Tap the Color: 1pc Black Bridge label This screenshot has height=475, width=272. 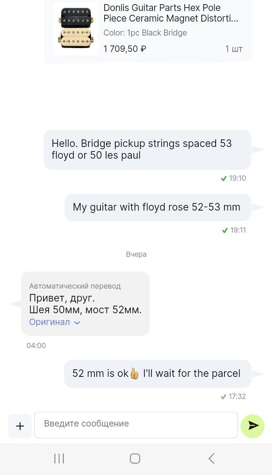tap(145, 33)
